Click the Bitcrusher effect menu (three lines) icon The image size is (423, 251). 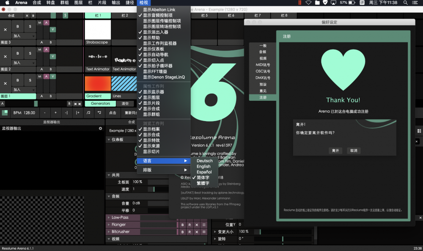[204, 232]
